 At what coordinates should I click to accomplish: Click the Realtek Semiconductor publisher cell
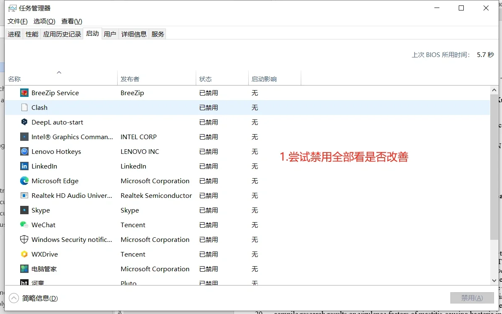pyautogui.click(x=156, y=195)
